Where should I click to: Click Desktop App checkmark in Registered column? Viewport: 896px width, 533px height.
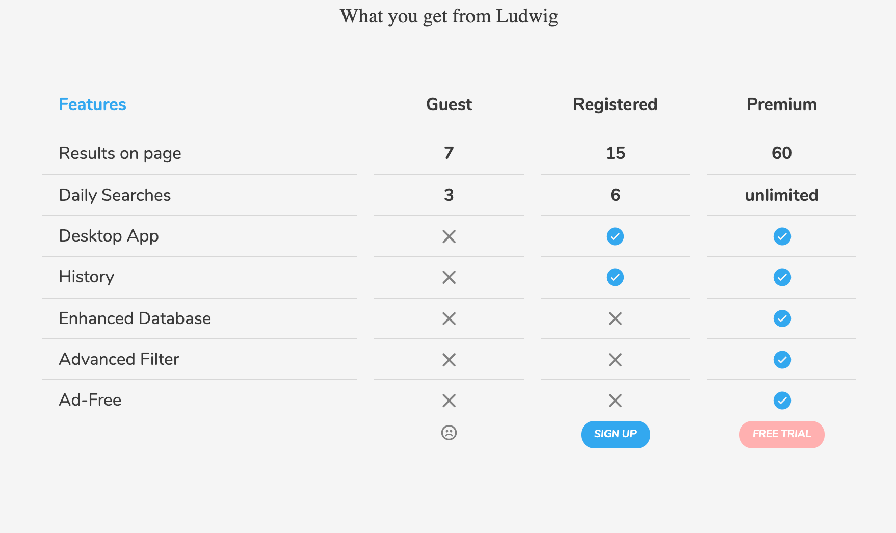pos(615,236)
